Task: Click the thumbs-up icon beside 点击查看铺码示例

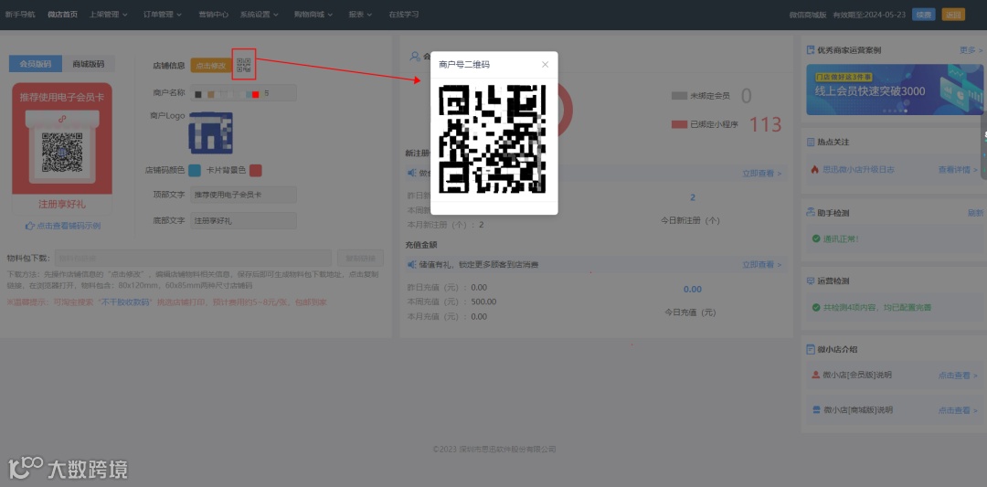Action: [x=29, y=226]
